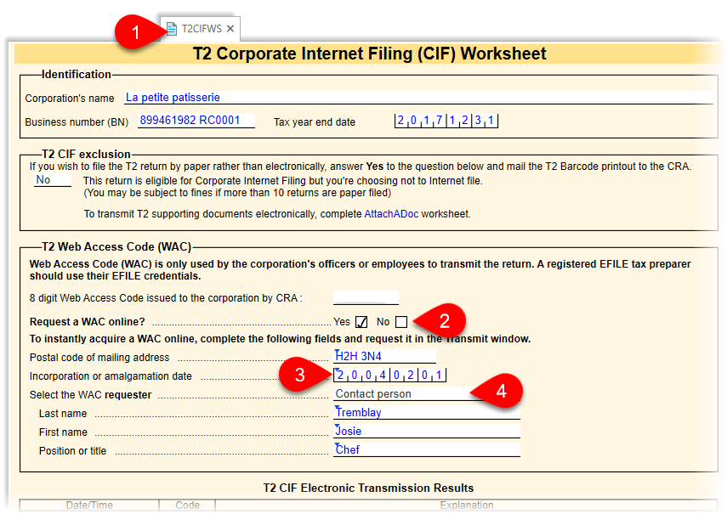Select the Explanation column header
The image size is (727, 514).
466,506
